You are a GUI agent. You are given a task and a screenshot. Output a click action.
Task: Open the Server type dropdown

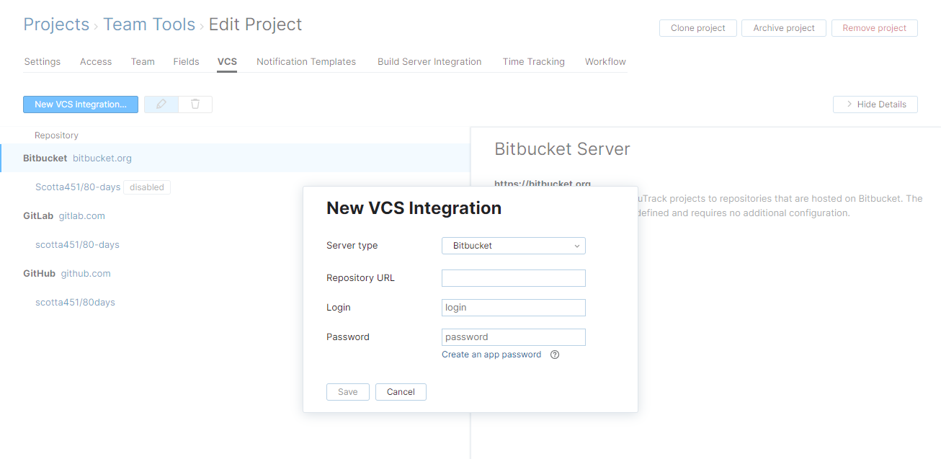(513, 245)
